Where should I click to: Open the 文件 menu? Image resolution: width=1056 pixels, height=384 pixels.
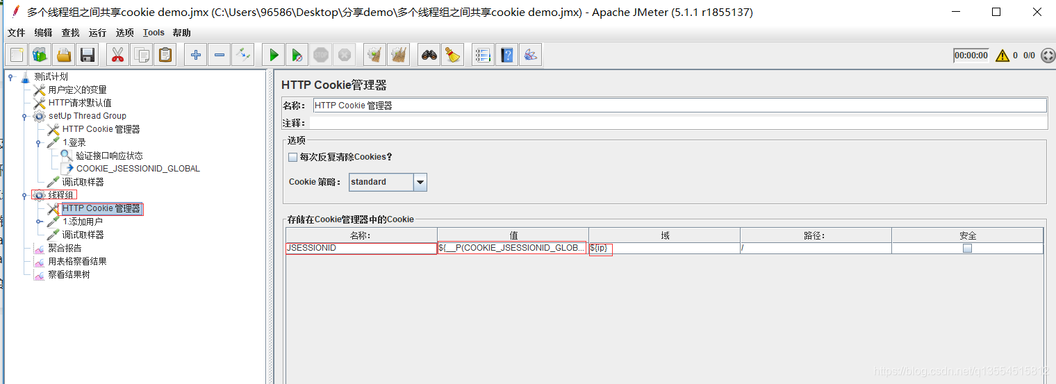[16, 33]
